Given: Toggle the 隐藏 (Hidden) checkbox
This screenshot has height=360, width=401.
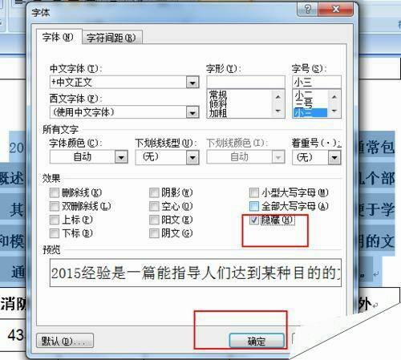Looking at the screenshot, I should 253,220.
